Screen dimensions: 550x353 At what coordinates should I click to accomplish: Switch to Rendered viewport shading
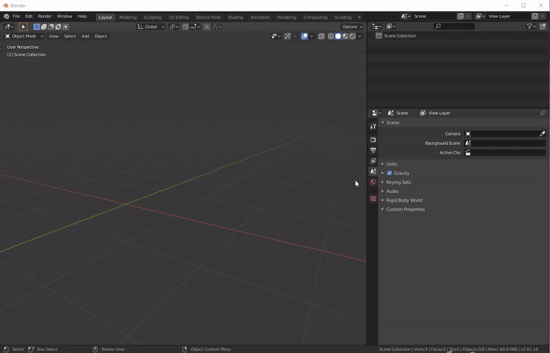click(x=353, y=36)
